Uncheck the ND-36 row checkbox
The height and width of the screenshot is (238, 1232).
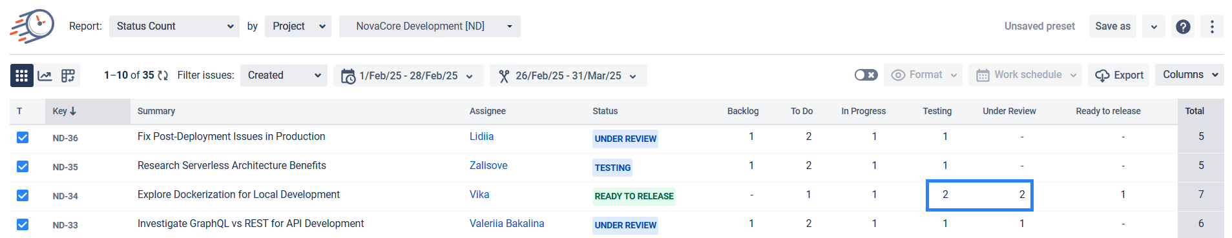tap(23, 137)
